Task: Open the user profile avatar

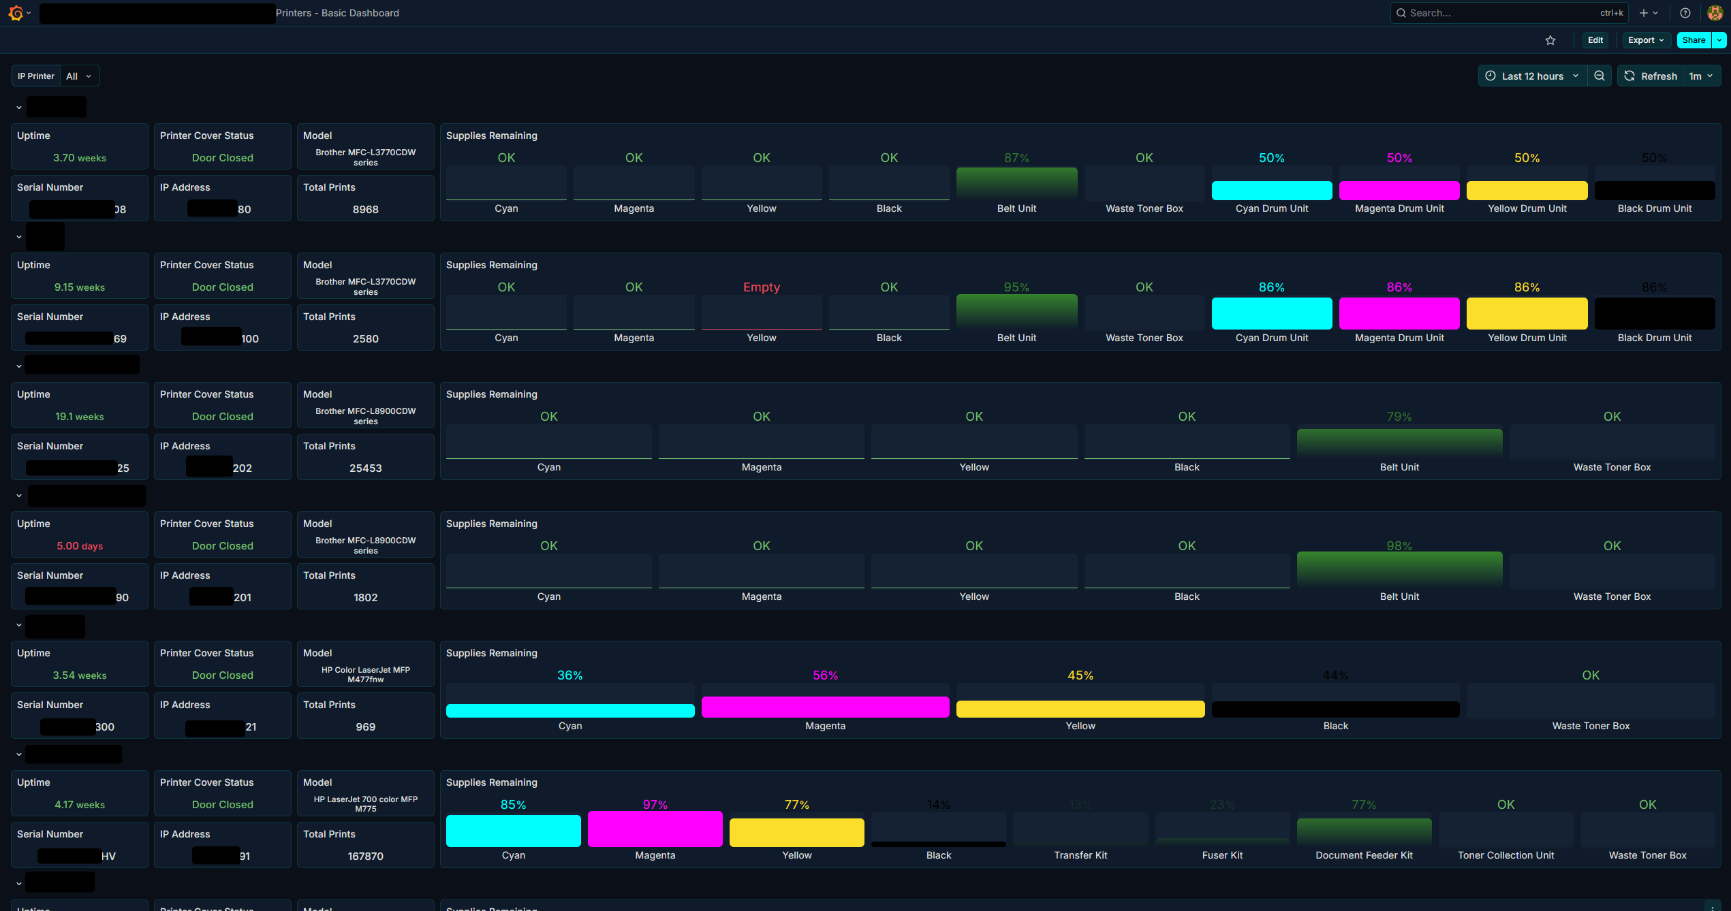Action: point(1715,13)
